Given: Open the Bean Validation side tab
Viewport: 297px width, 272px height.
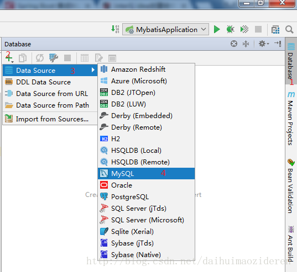Looking at the screenshot, I should (291, 186).
